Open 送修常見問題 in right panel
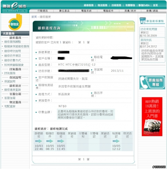 149,29
